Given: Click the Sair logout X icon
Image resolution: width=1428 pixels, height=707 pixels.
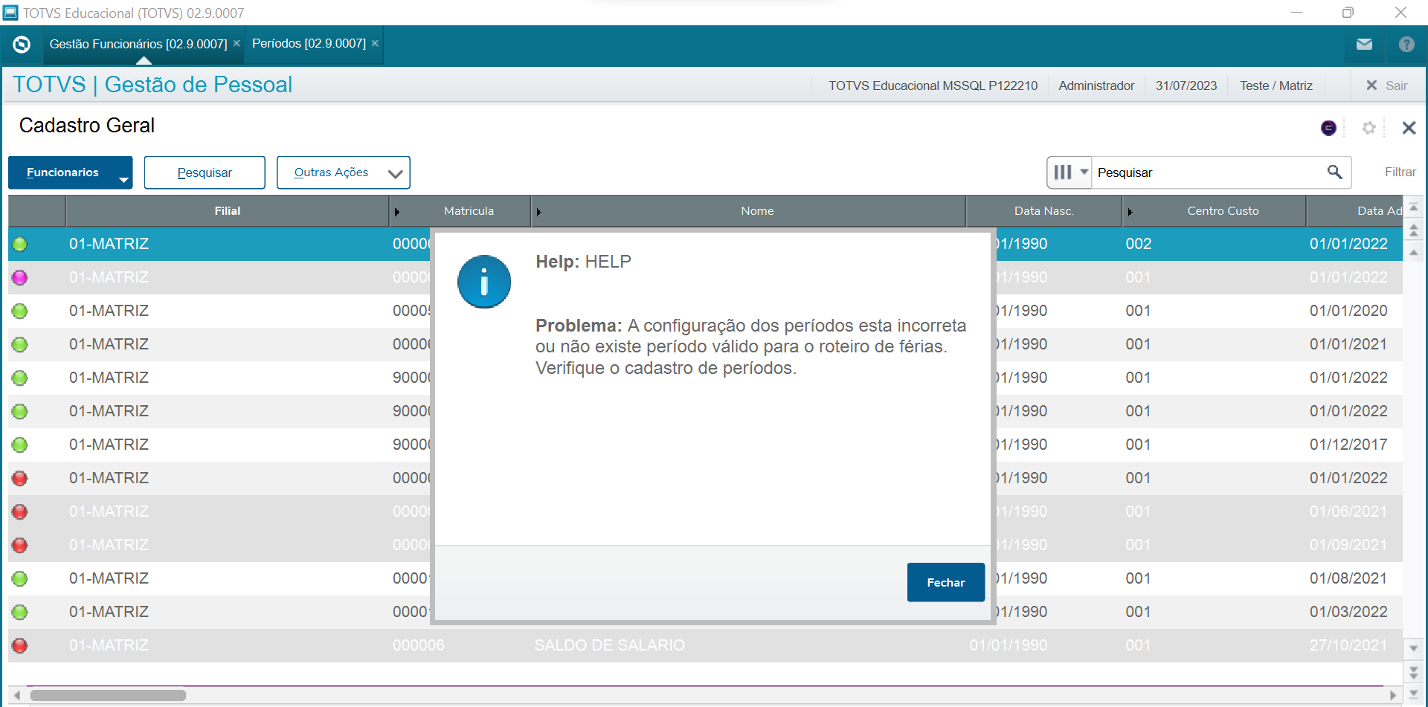Looking at the screenshot, I should 1371,85.
